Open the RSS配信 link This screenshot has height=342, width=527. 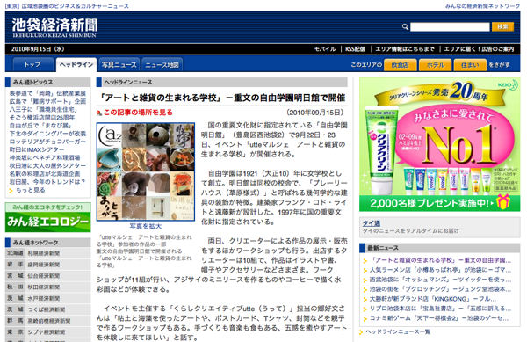pyautogui.click(x=355, y=49)
